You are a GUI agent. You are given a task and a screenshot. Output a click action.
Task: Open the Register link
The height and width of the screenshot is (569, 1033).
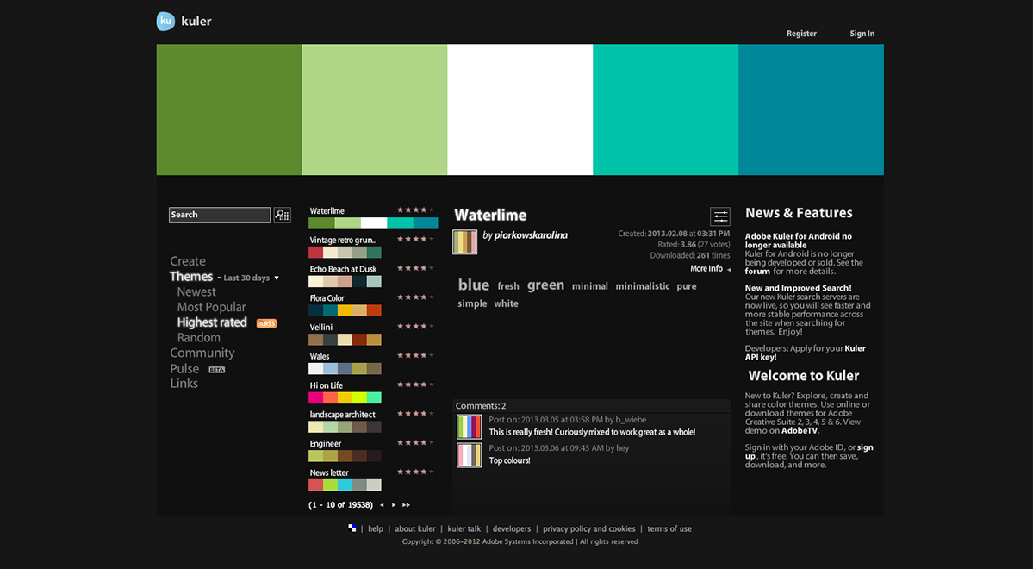(x=801, y=34)
